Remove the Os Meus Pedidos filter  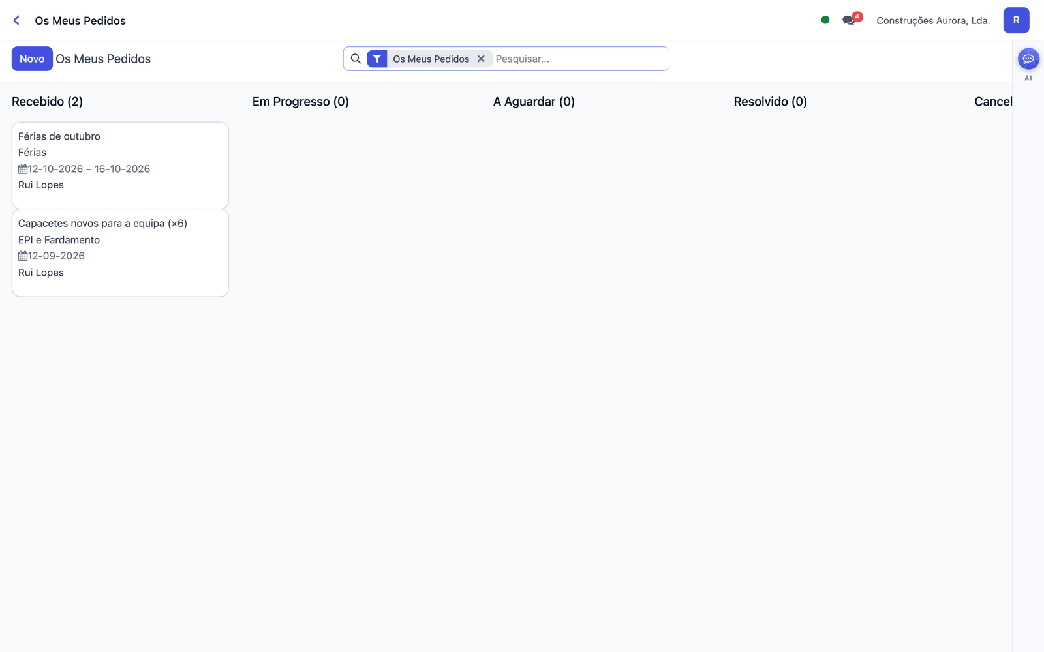(x=481, y=59)
